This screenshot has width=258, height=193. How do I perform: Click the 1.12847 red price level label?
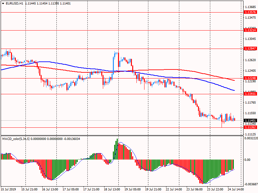click(250, 49)
